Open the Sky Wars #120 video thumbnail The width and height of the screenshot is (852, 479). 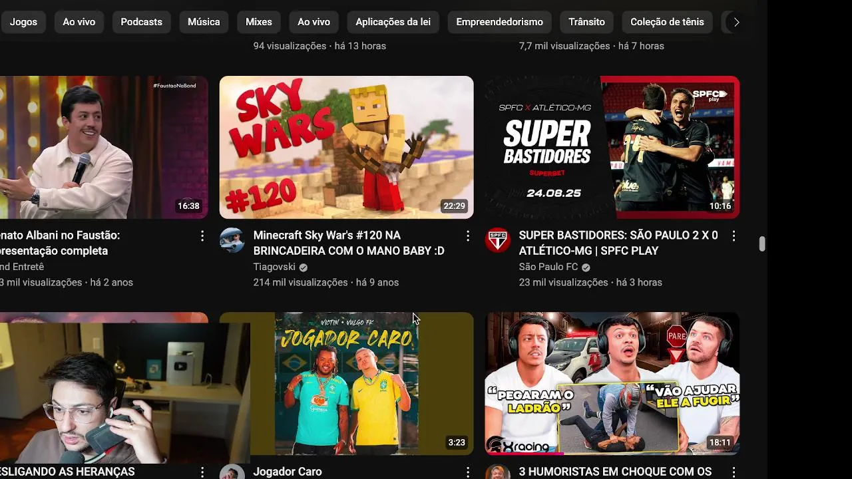[346, 147]
